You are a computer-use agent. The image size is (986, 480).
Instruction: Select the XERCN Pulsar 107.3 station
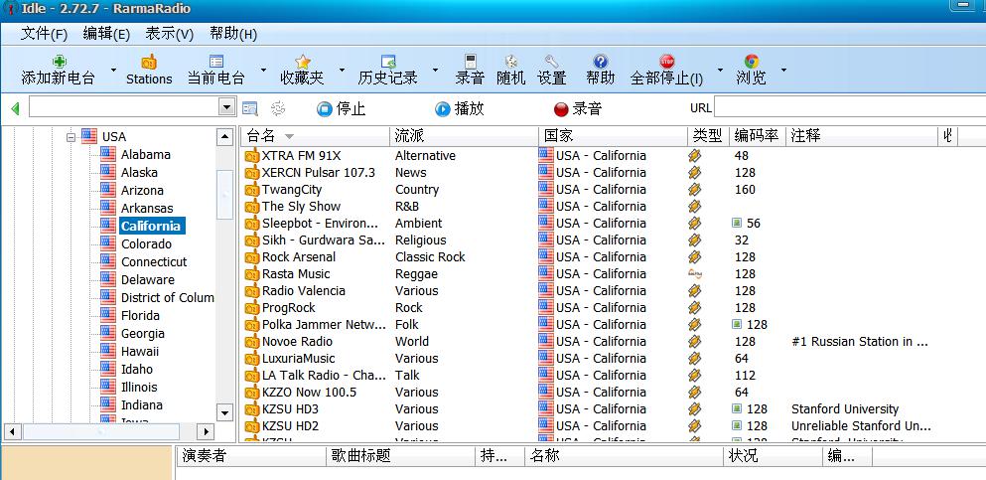click(318, 172)
